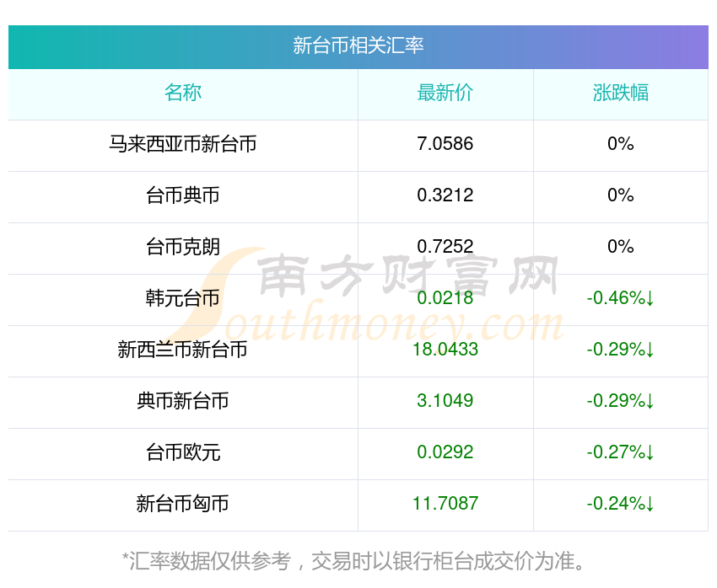The image size is (717, 588).
Task: Select the 台币典币 row name
Action: tap(183, 195)
